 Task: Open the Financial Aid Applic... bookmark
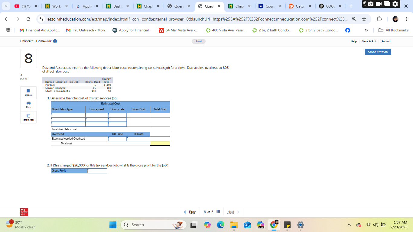40,30
